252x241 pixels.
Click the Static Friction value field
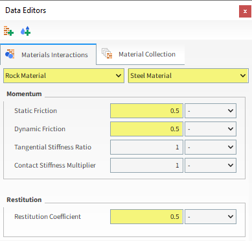click(146, 111)
